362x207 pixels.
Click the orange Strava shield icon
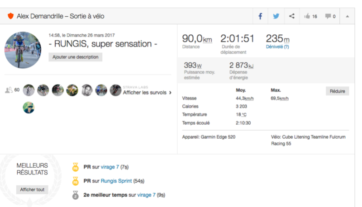11,16
